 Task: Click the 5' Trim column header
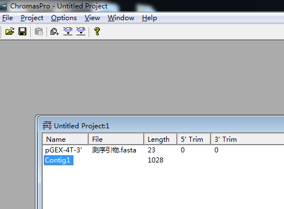pos(194,139)
